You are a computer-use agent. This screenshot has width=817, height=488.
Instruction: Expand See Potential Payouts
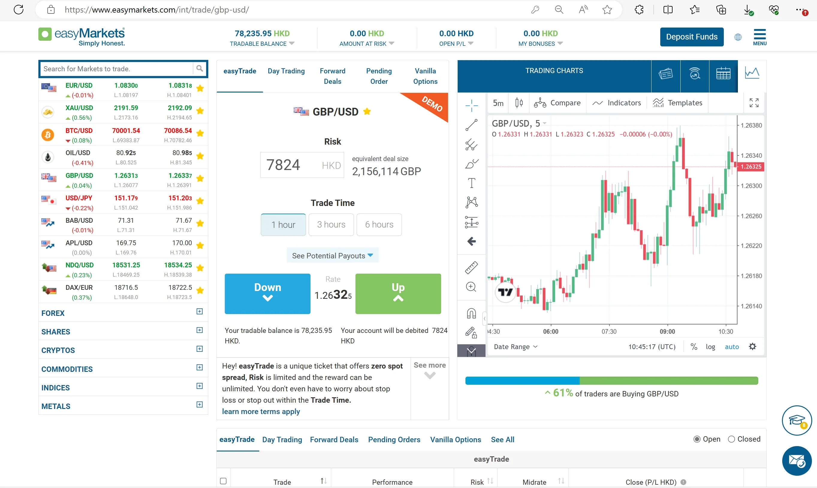(332, 255)
